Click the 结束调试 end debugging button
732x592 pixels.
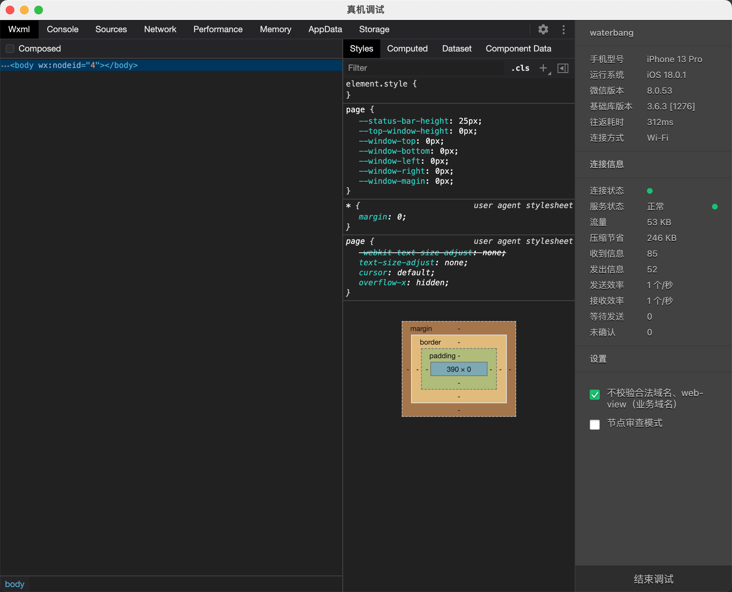[653, 579]
